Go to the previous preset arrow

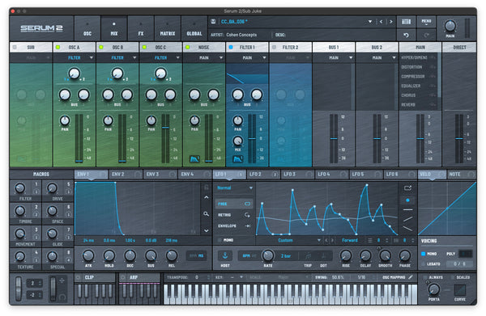[x=381, y=22]
